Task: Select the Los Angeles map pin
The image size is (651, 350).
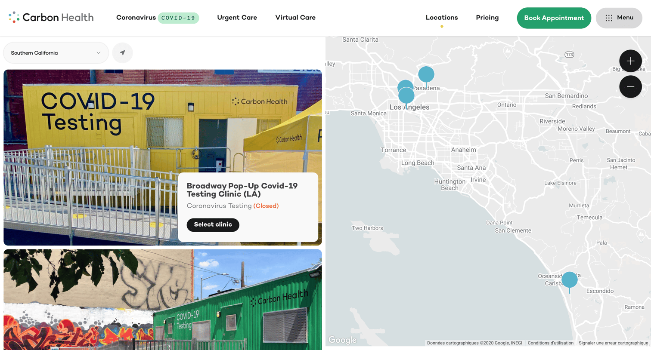Action: [406, 96]
